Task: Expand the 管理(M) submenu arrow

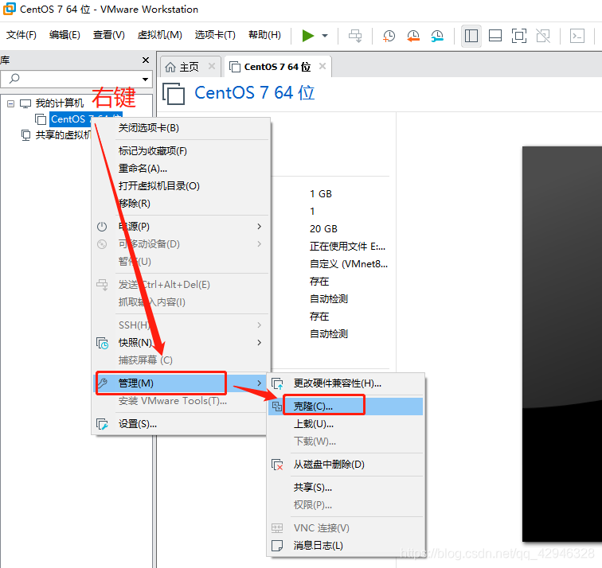Action: (x=259, y=383)
